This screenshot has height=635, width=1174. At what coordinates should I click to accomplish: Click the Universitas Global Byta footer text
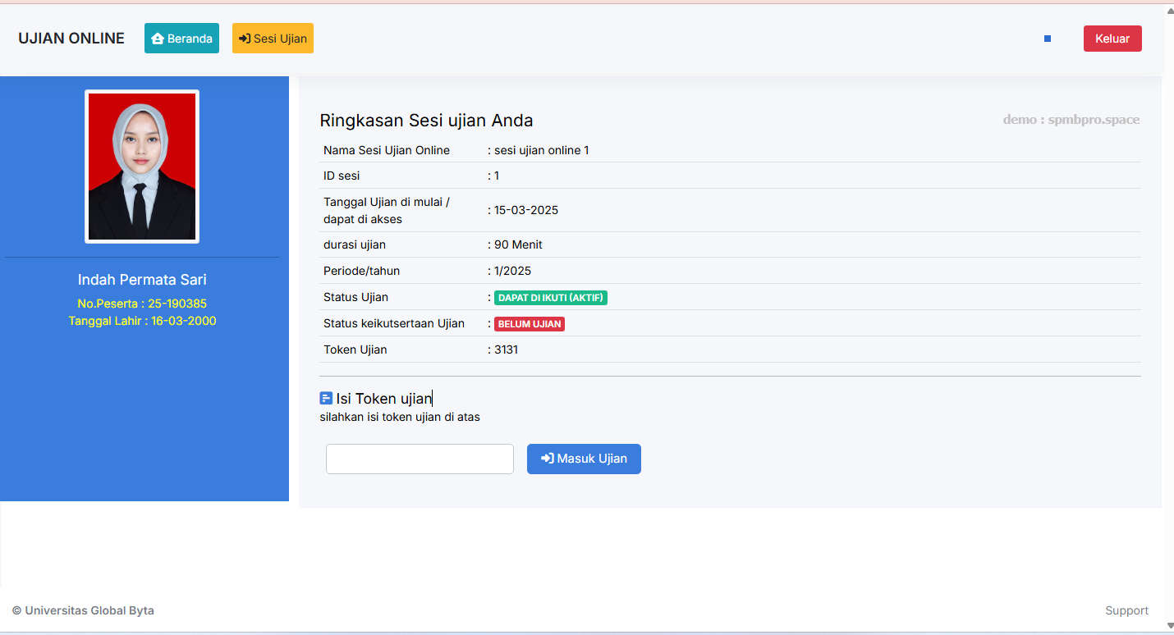pos(82,610)
